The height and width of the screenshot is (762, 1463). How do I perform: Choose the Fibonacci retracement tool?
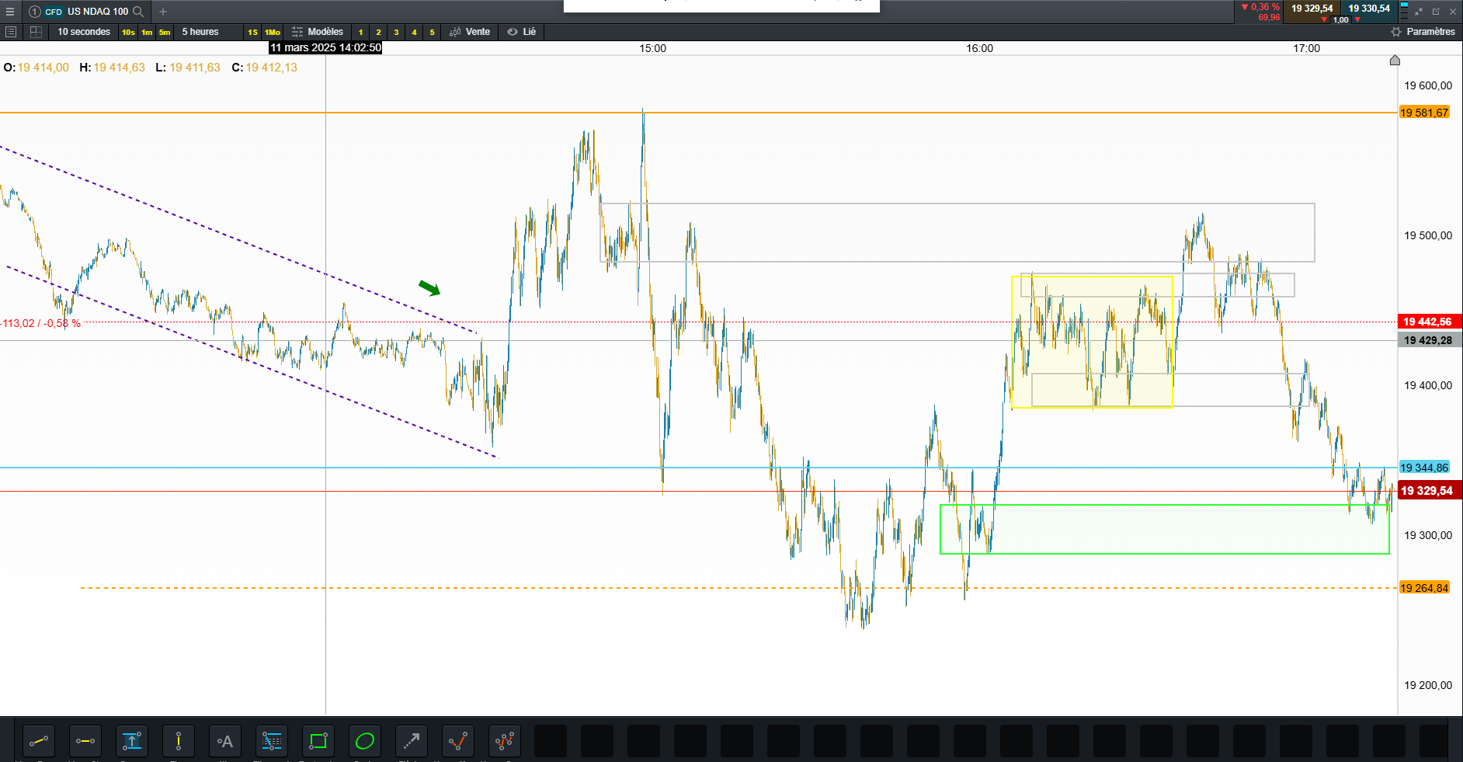pyautogui.click(x=272, y=741)
